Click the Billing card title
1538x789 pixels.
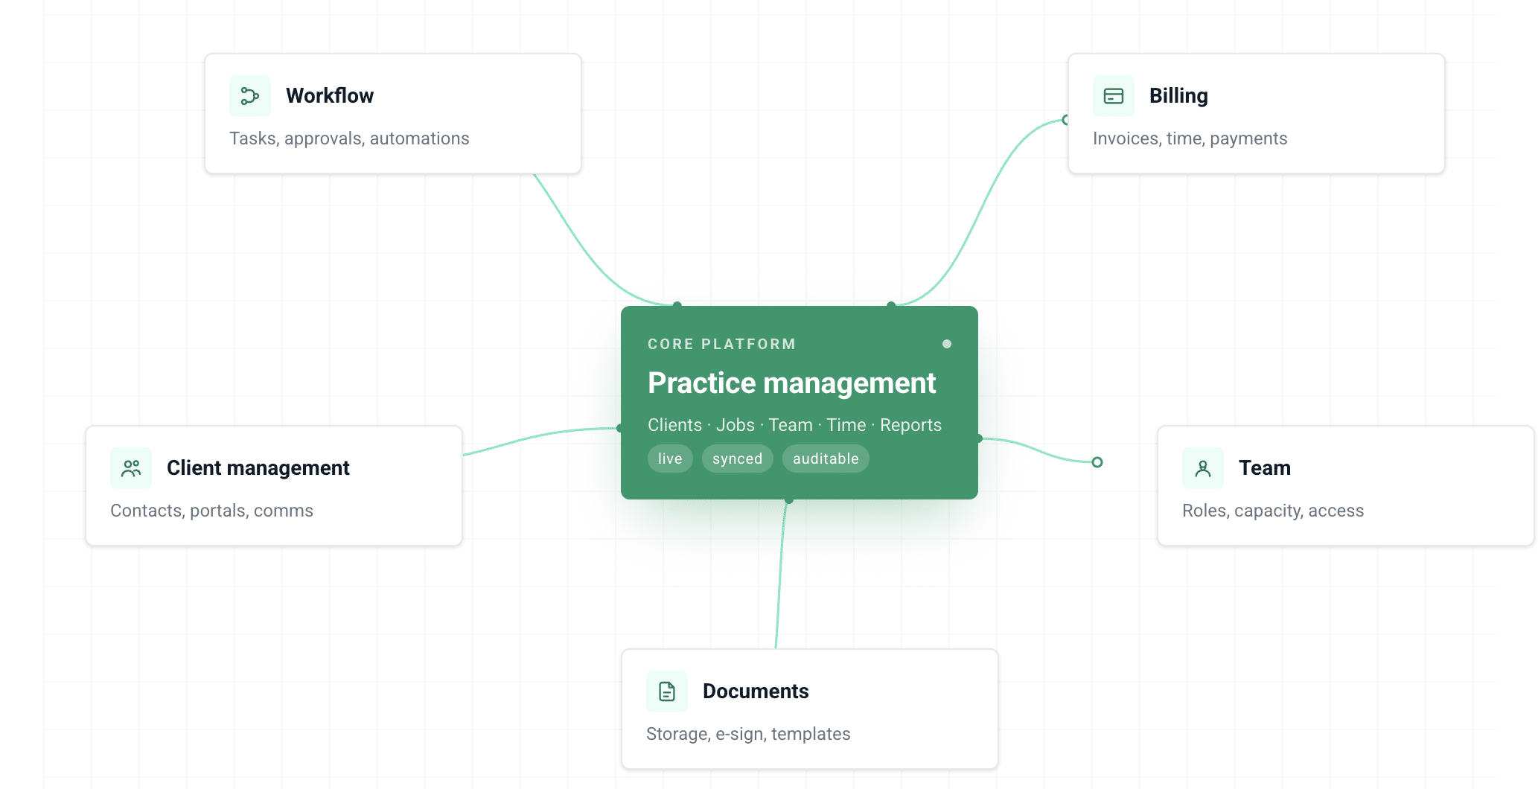[x=1178, y=95]
